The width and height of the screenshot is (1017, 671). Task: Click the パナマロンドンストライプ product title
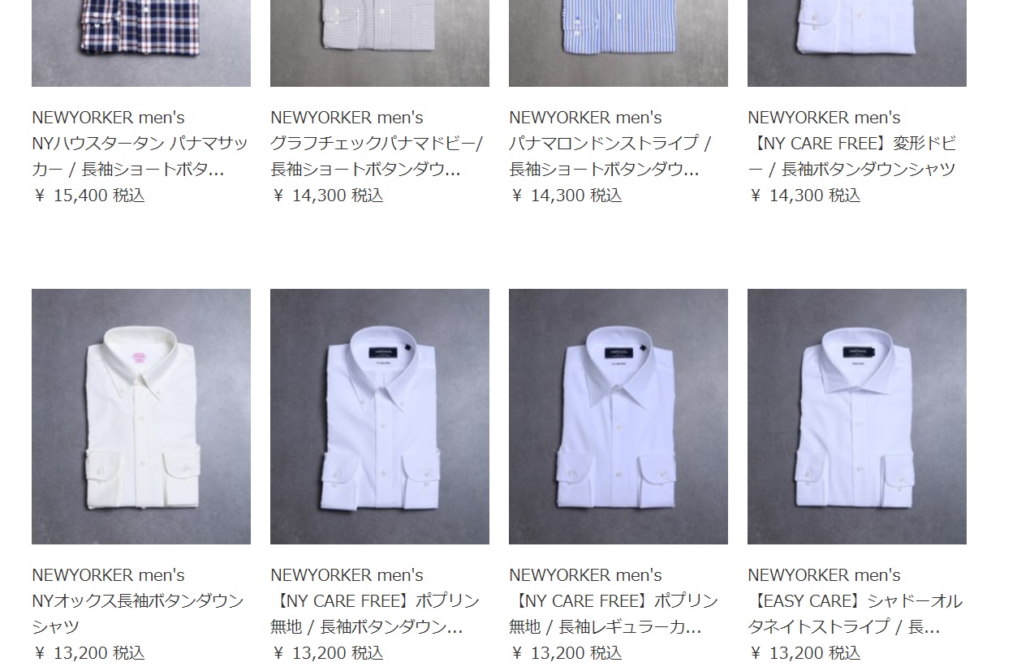[x=610, y=156]
